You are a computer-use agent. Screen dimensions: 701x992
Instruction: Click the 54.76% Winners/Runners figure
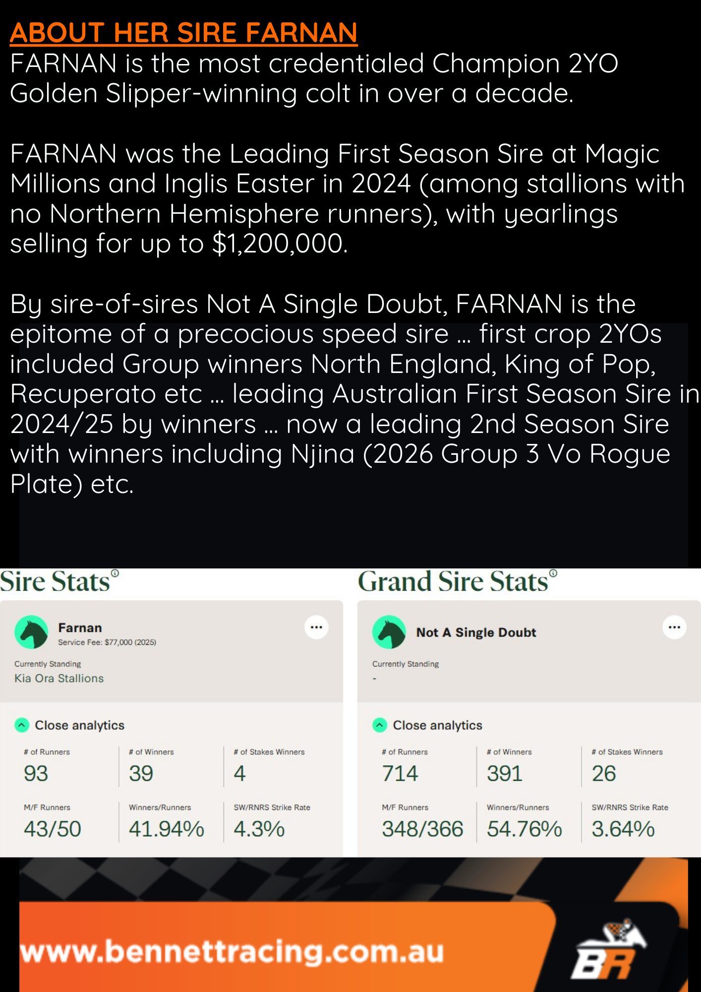(524, 829)
